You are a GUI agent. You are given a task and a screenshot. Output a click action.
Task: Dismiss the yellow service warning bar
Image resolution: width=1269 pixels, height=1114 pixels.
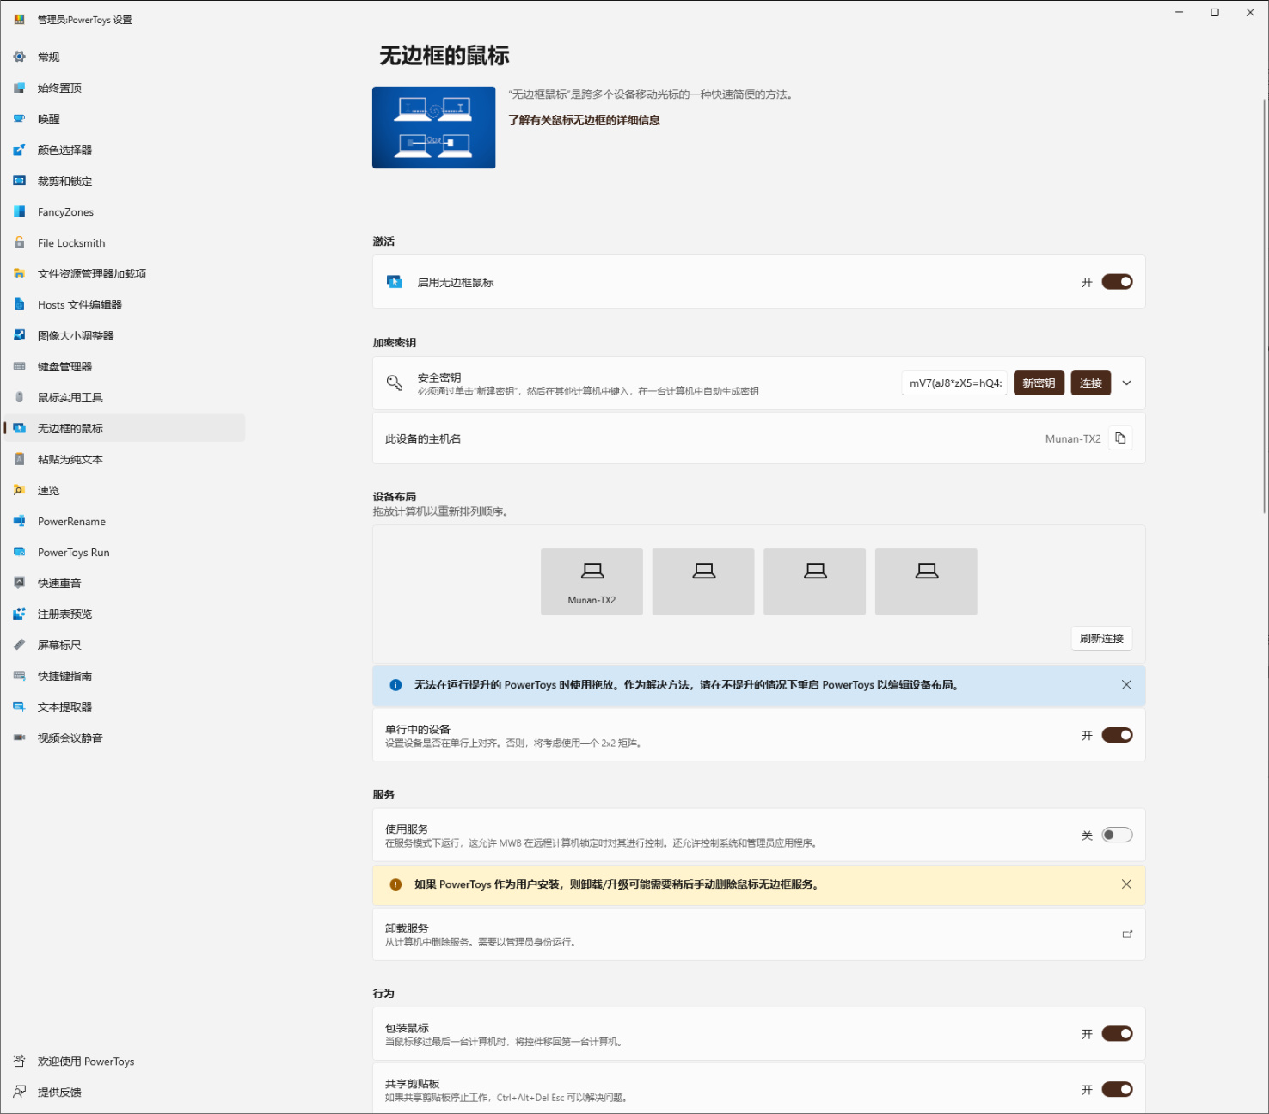1126,884
